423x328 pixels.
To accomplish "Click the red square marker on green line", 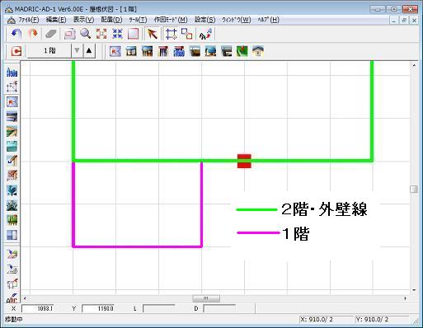I will (x=244, y=161).
